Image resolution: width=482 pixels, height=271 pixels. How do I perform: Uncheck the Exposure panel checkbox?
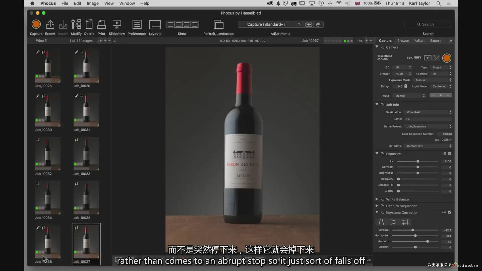click(450, 154)
